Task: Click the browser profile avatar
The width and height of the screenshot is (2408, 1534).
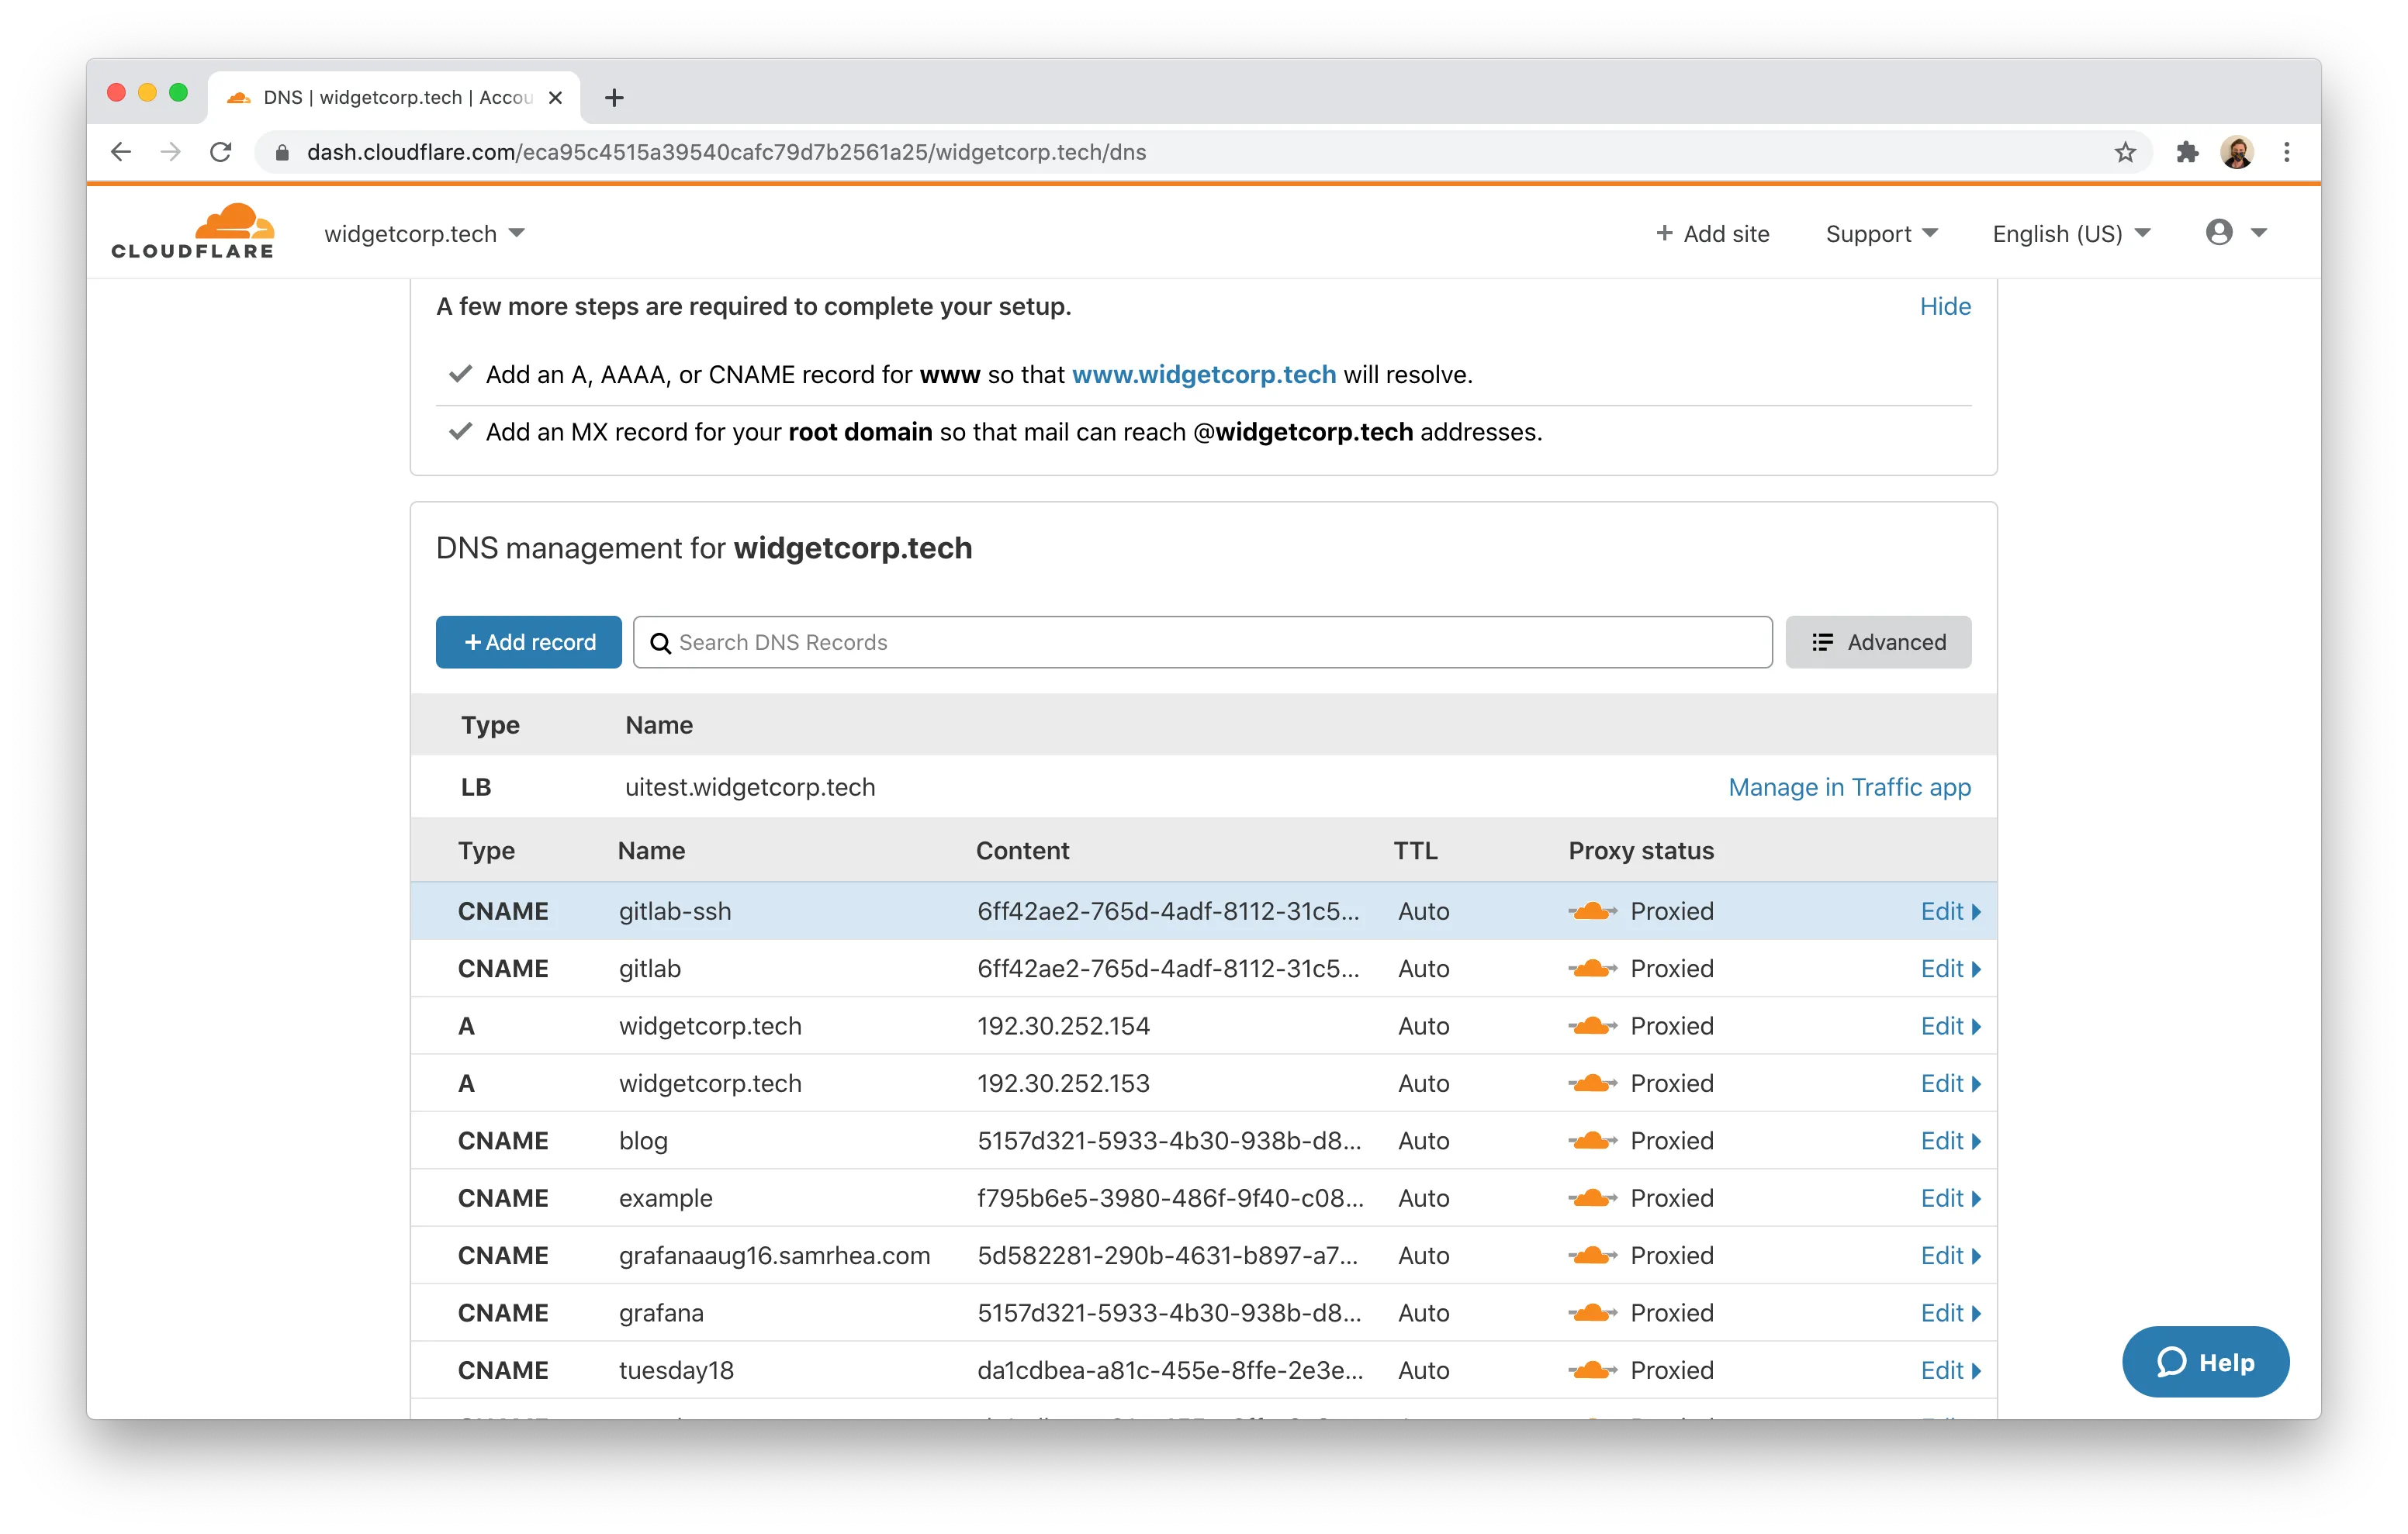Action: point(2238,152)
